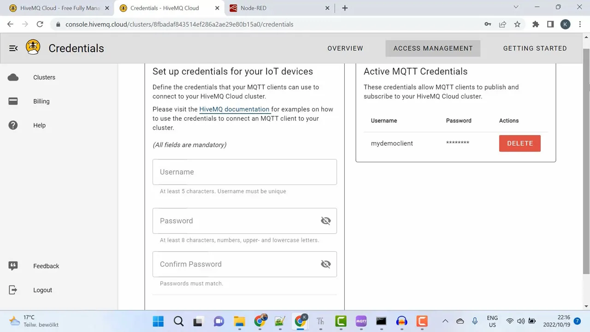The image size is (590, 332).
Task: Open File Explorer from the taskbar
Action: pos(239,321)
